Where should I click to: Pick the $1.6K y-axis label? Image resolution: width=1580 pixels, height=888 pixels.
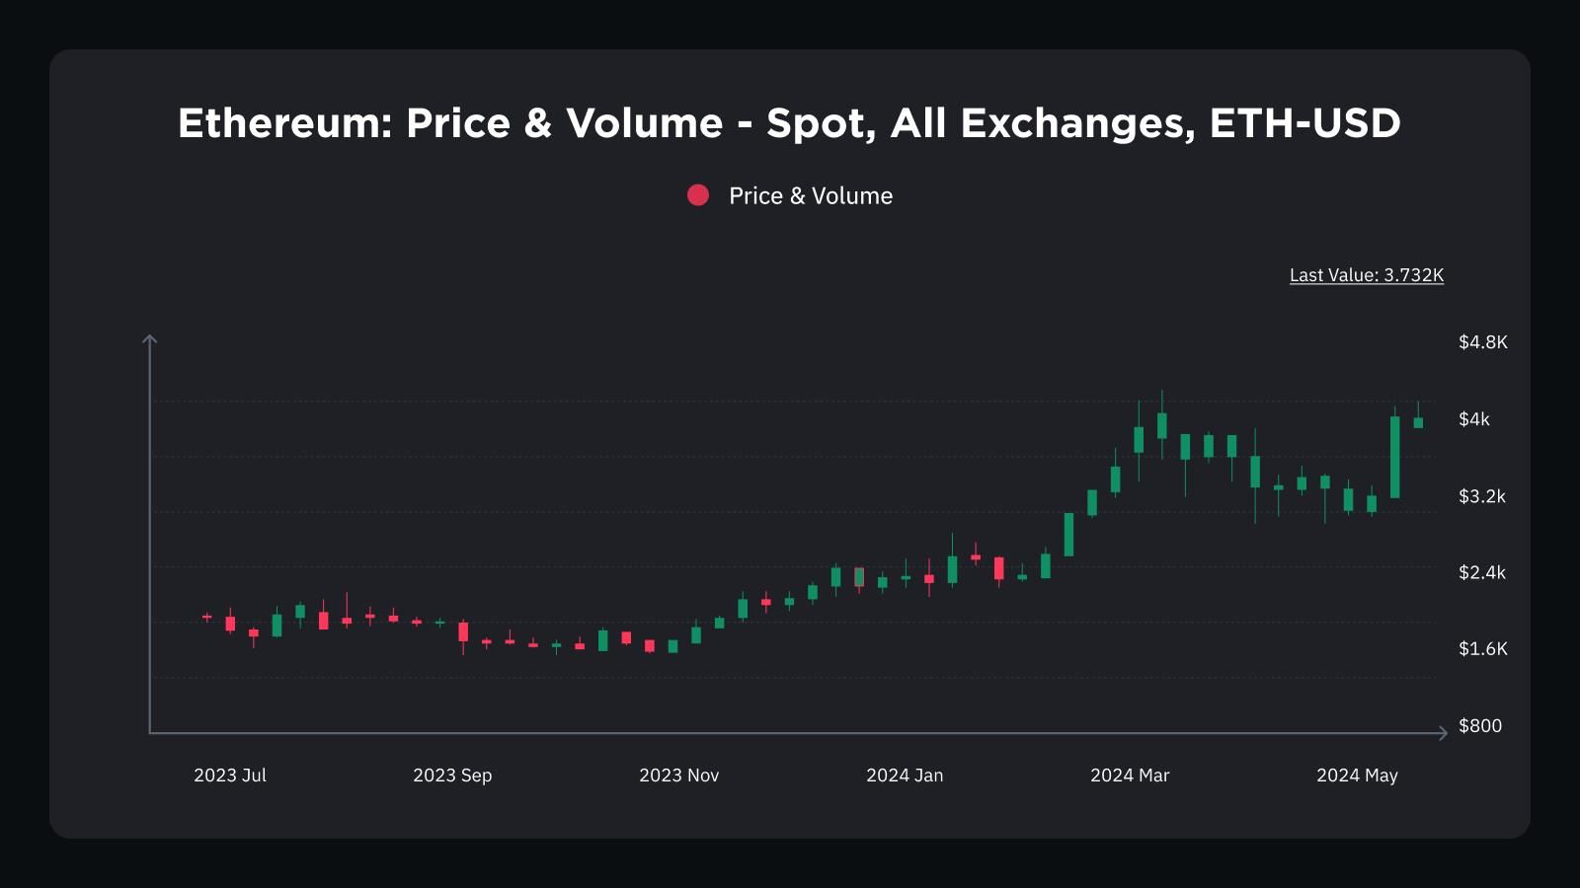click(x=1482, y=649)
